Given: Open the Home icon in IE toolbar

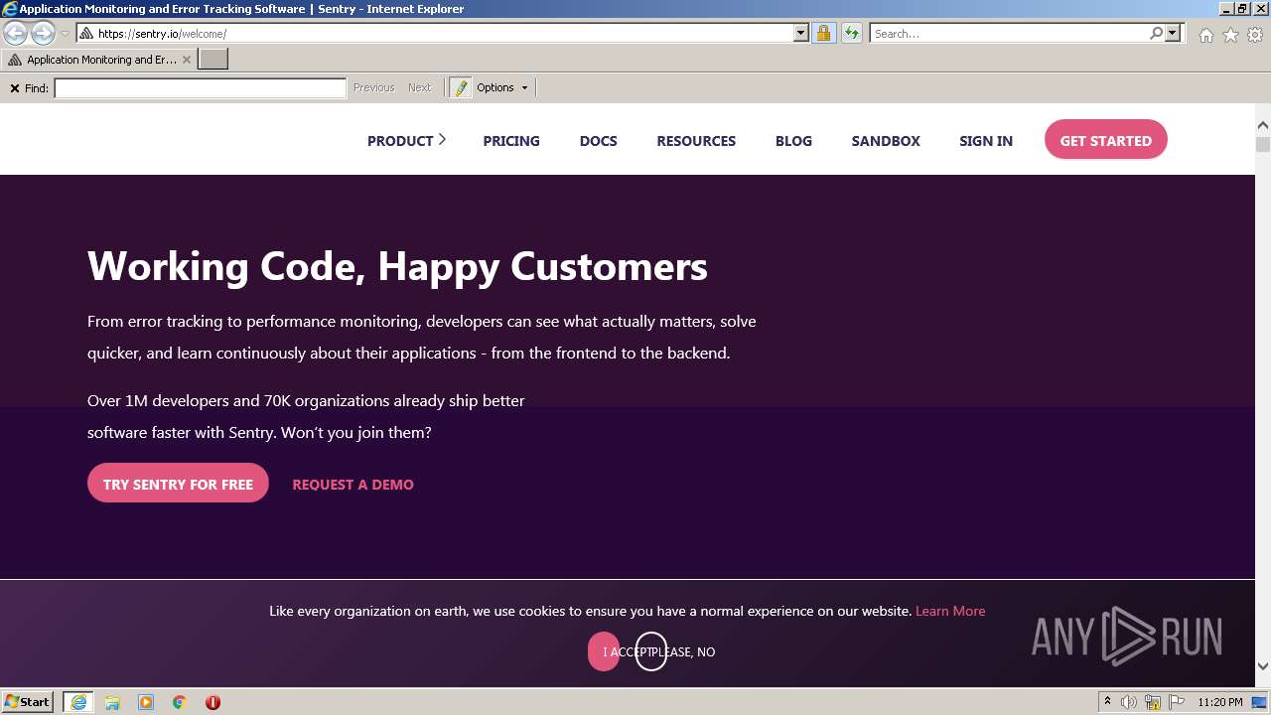Looking at the screenshot, I should pyautogui.click(x=1205, y=35).
